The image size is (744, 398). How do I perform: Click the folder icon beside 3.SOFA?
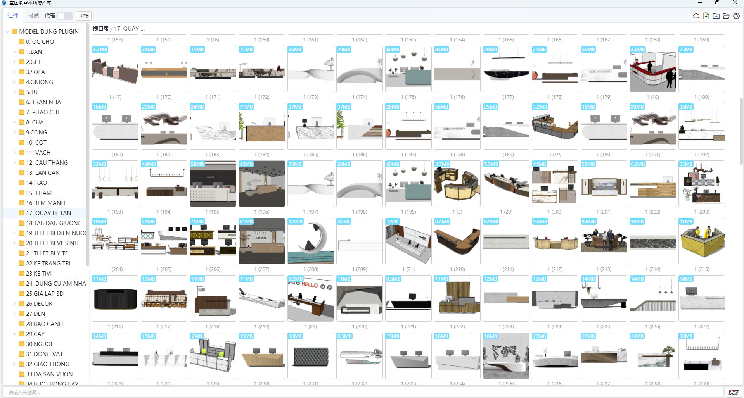point(22,72)
